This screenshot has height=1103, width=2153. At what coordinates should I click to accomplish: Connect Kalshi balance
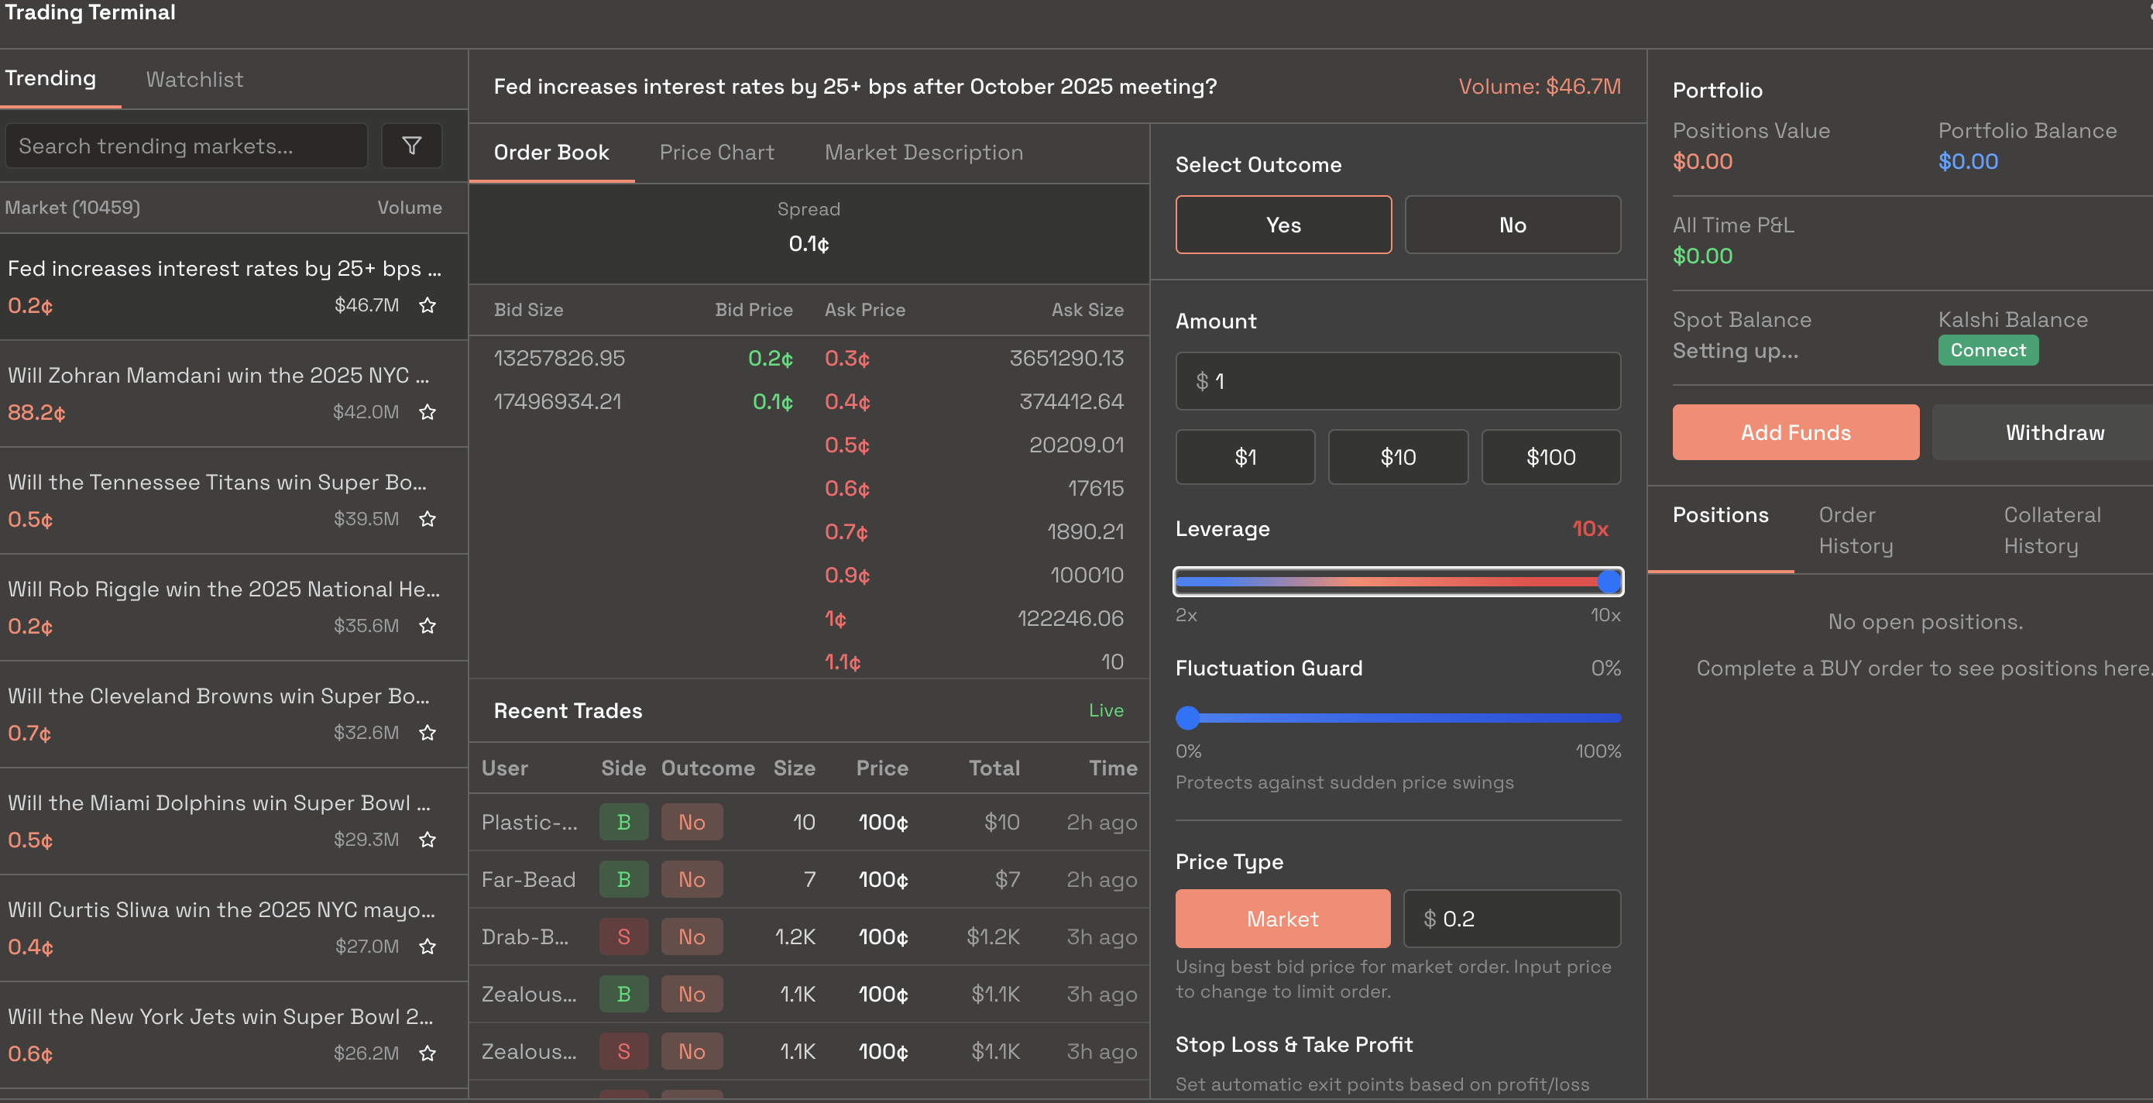[x=1987, y=350]
